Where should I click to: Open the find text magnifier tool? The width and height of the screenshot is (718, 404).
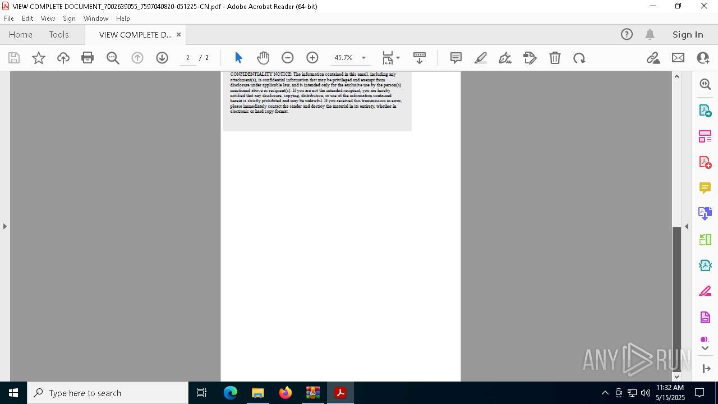coord(113,58)
